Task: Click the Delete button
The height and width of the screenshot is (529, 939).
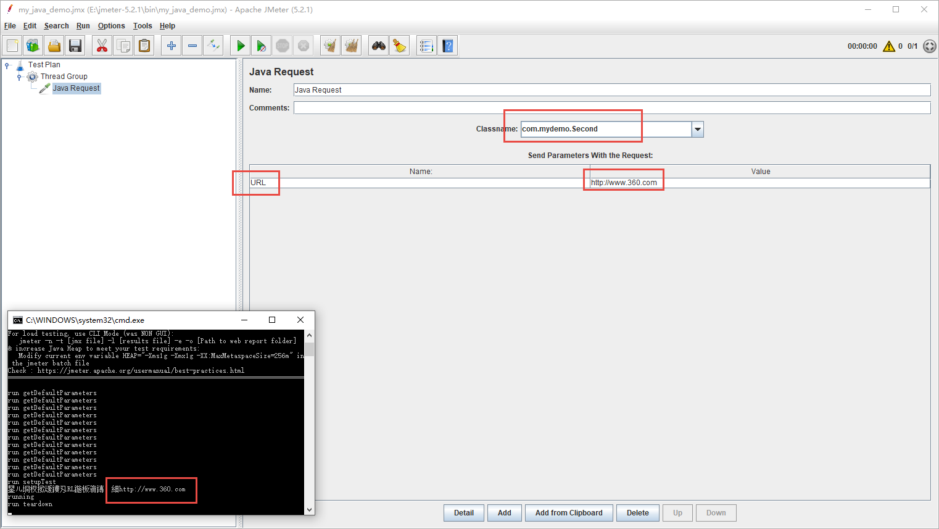Action: click(x=637, y=513)
